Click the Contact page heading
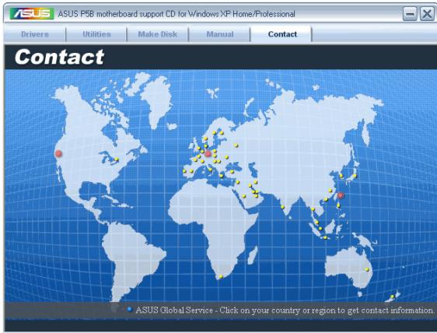 (x=59, y=57)
